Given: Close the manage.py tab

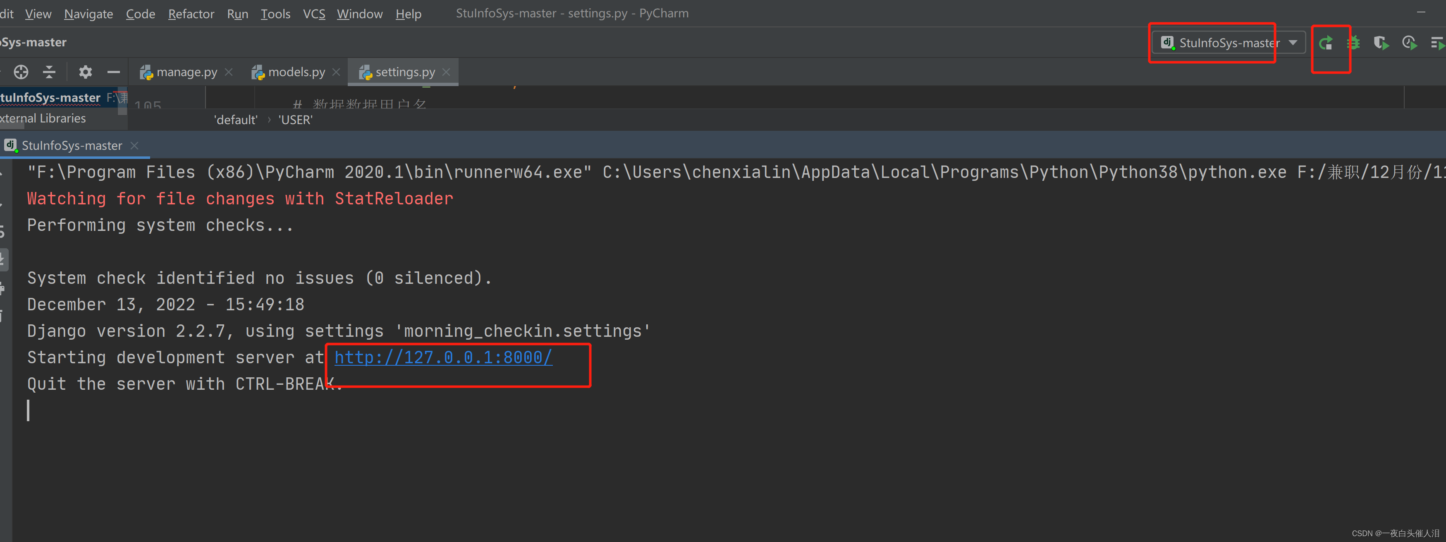Looking at the screenshot, I should coord(229,72).
